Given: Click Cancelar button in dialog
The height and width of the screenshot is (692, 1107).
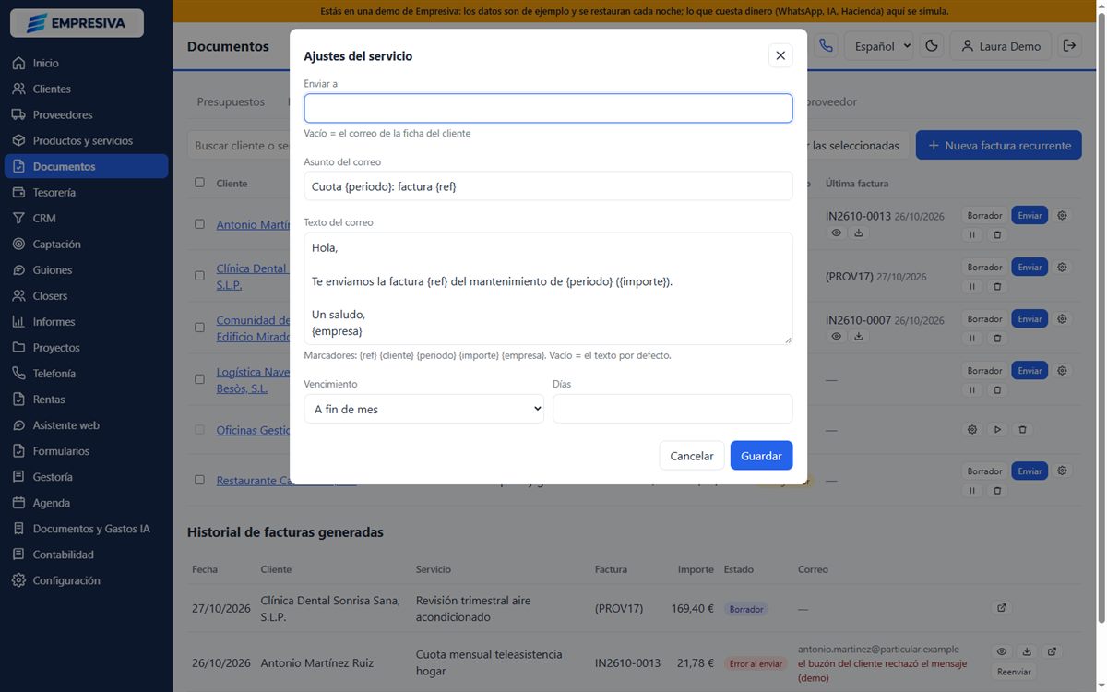Looking at the screenshot, I should [692, 456].
